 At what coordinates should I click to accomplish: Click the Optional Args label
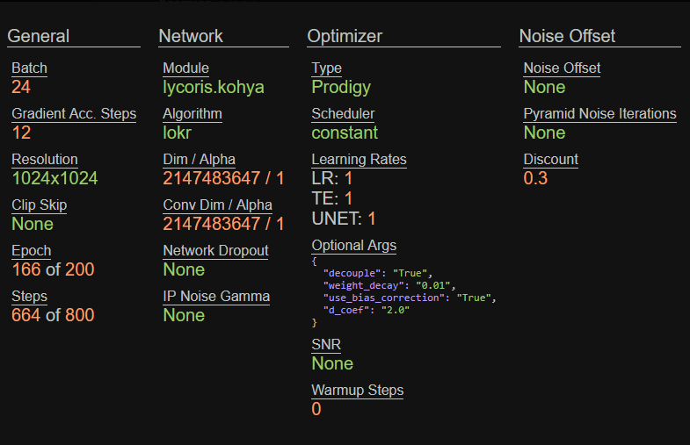[x=353, y=246]
